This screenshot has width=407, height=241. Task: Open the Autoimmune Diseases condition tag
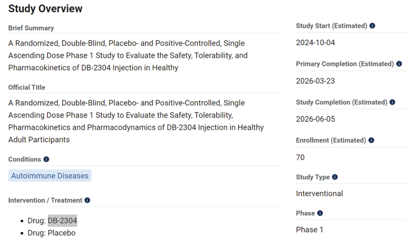tap(50, 176)
